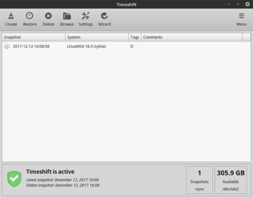Click the O tag of the snapshot
The image size is (253, 198).
click(x=132, y=46)
